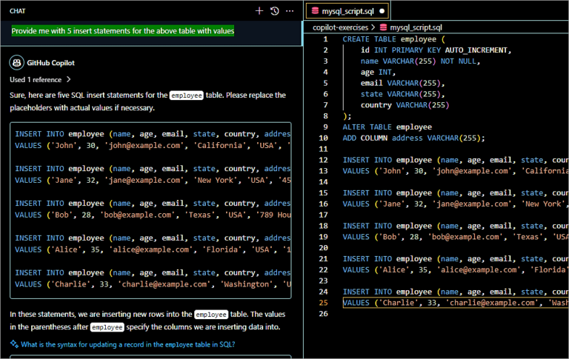Screen dimensions: 569x359
Task: Click unsaved dot on mysql_script.sql tab
Action: click(382, 11)
